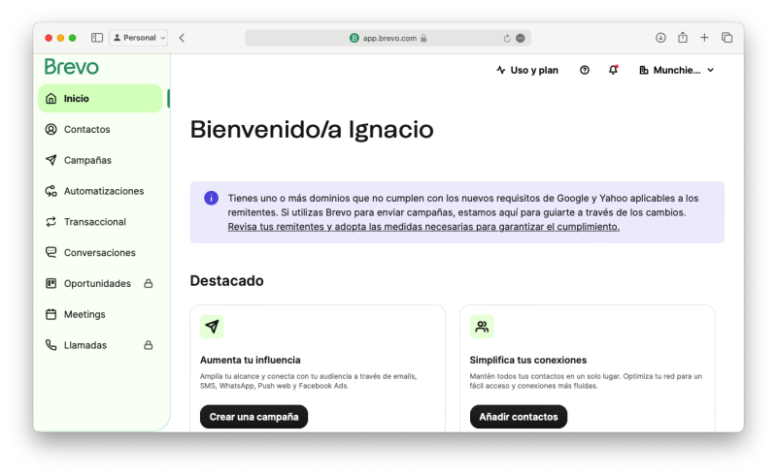Click the contacts person icon

[x=51, y=129]
